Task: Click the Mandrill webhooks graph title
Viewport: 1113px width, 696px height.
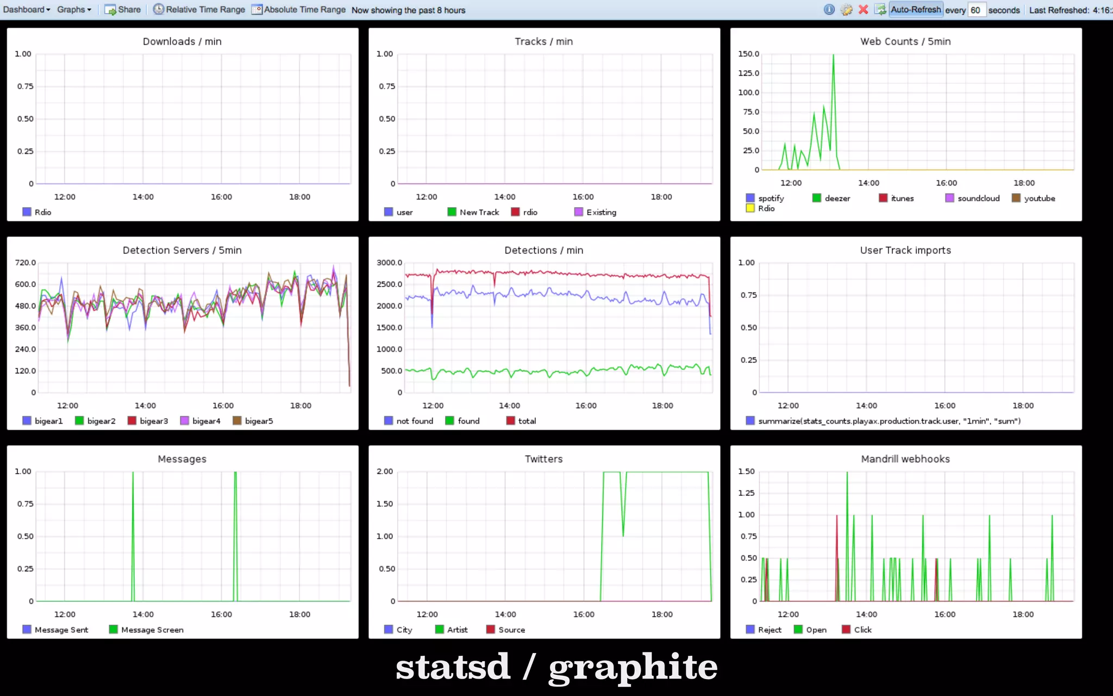Action: [905, 458]
